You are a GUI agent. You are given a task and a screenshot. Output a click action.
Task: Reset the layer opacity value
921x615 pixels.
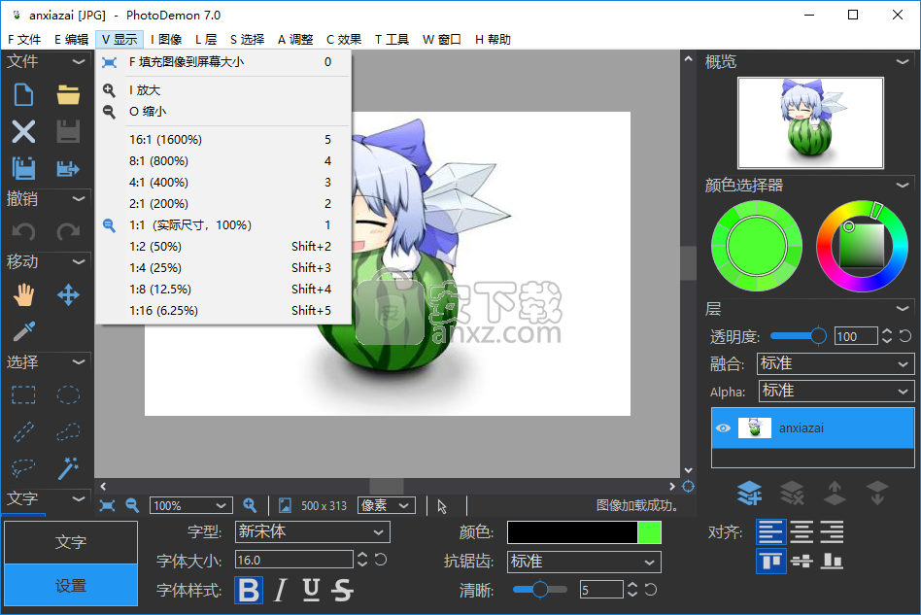[905, 336]
